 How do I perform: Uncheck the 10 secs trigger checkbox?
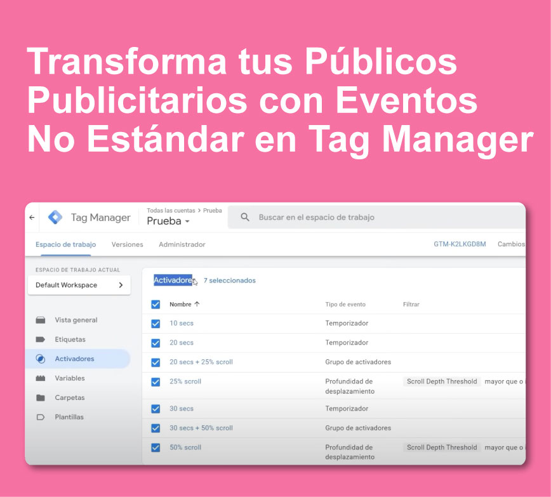(x=156, y=323)
